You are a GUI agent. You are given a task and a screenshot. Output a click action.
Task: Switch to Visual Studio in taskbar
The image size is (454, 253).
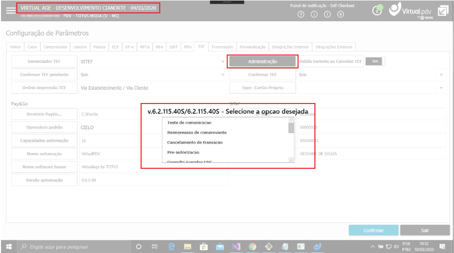[x=236, y=247]
